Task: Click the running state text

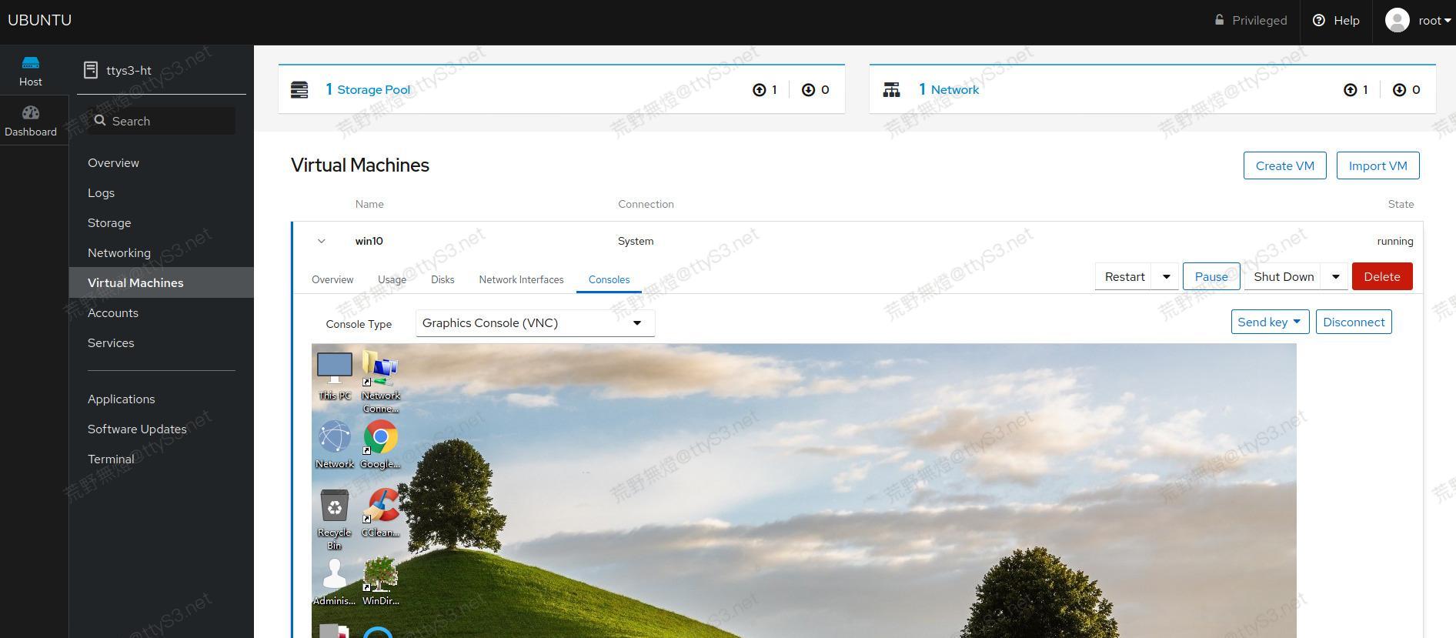Action: (x=1395, y=241)
